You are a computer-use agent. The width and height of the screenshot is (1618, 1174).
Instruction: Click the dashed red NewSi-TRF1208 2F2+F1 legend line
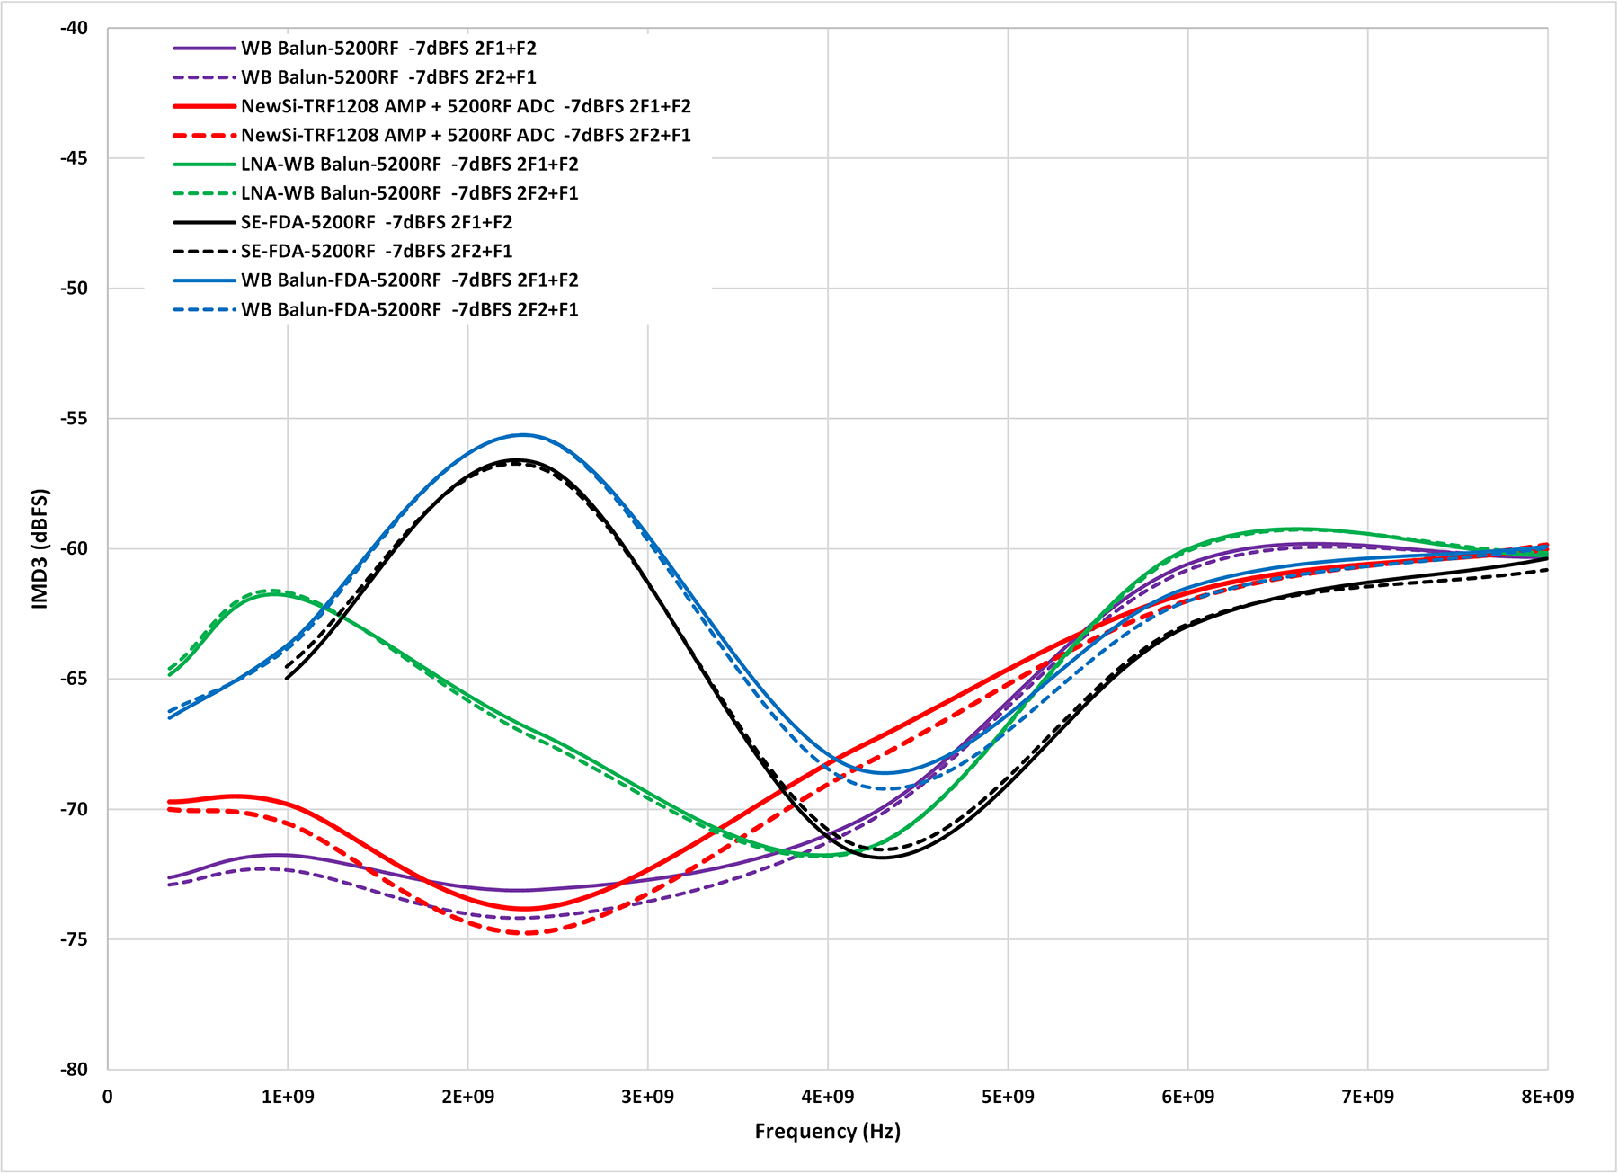coord(204,136)
